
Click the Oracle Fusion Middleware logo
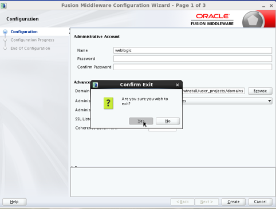click(212, 19)
